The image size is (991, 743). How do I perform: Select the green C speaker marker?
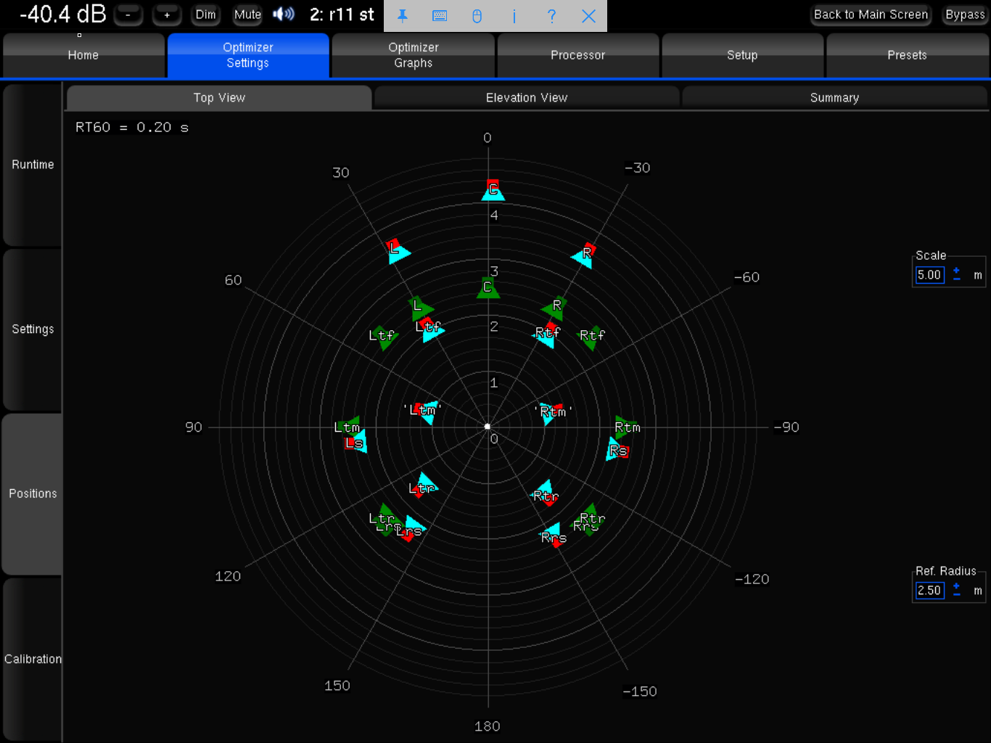coord(488,288)
